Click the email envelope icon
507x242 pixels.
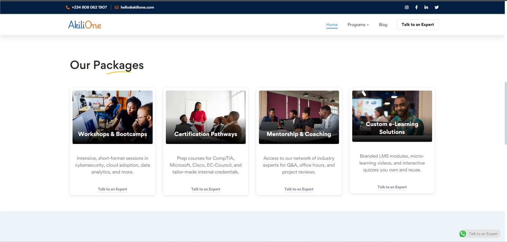tap(117, 7)
